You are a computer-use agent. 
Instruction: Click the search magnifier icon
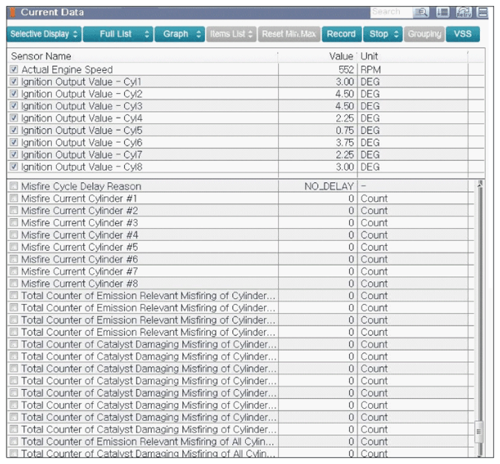421,12
